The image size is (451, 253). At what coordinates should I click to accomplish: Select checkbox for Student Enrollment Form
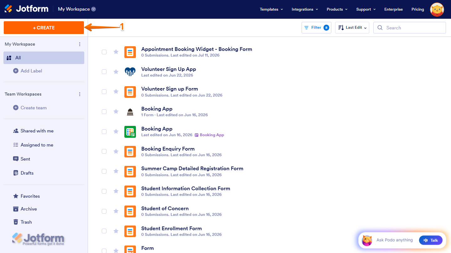pos(104,231)
